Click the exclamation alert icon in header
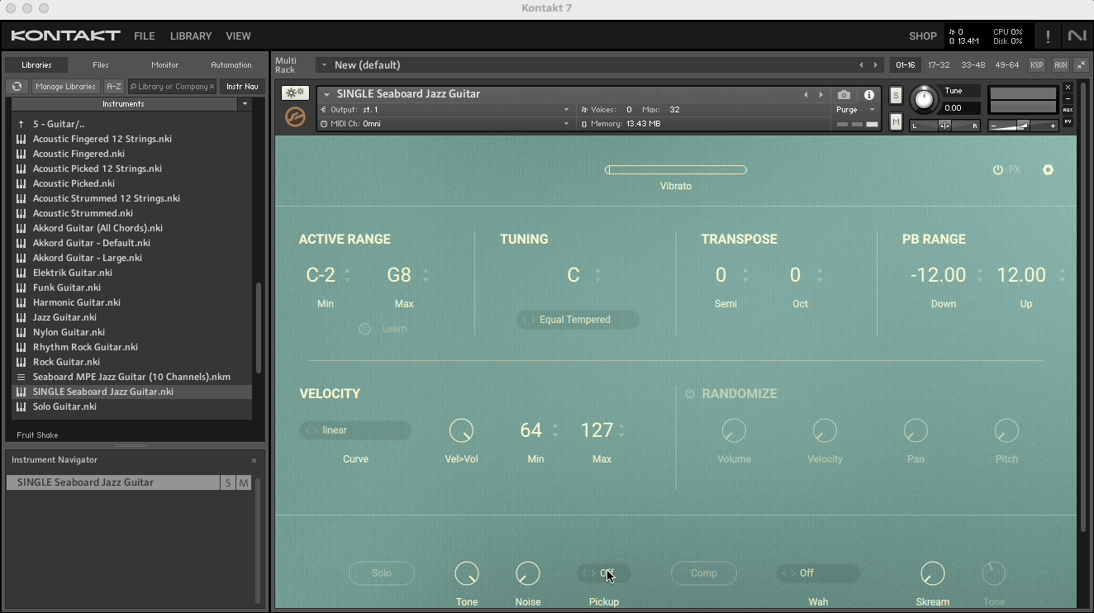The width and height of the screenshot is (1094, 613). click(1048, 36)
